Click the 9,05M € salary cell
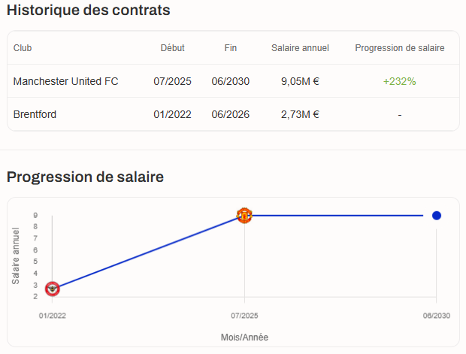This screenshot has width=466, height=354. point(300,81)
